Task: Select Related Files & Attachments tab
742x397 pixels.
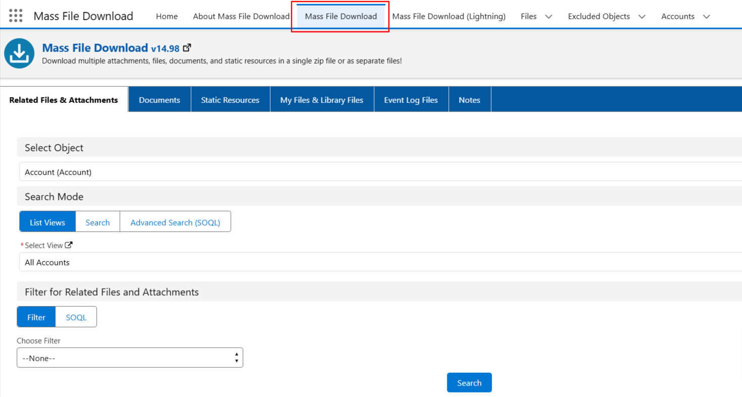Action: (64, 100)
